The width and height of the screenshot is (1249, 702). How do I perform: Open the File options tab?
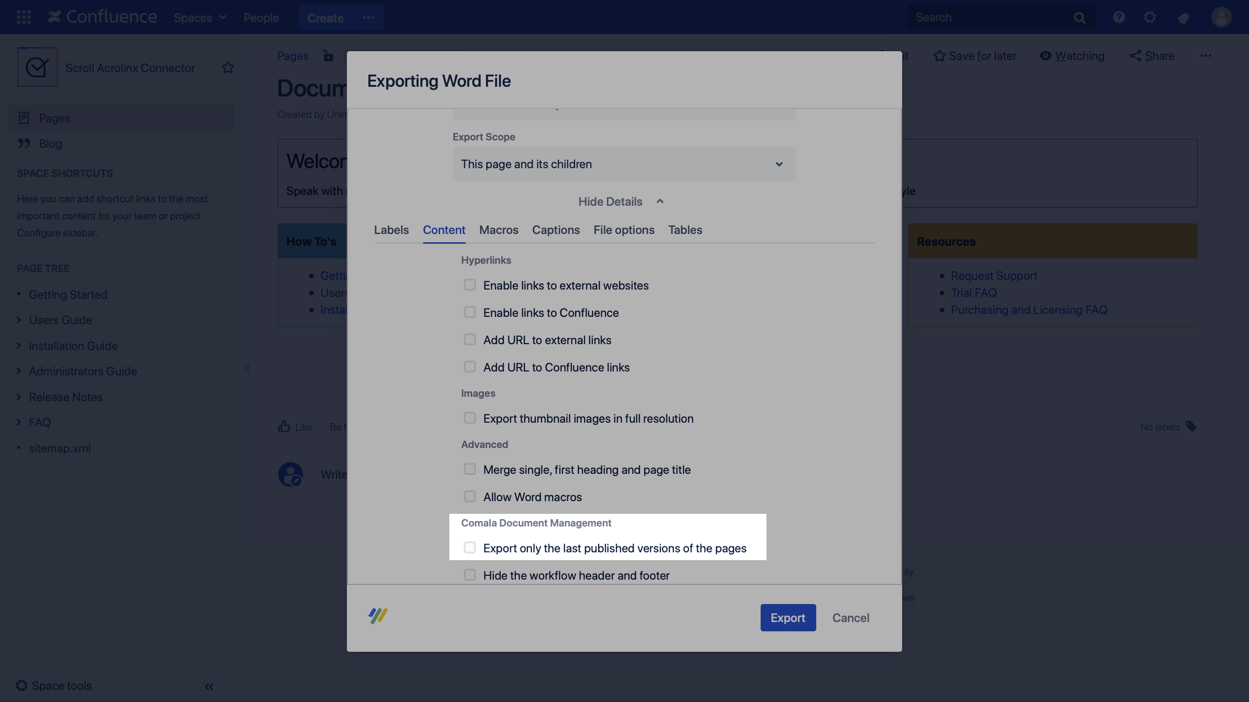point(624,230)
